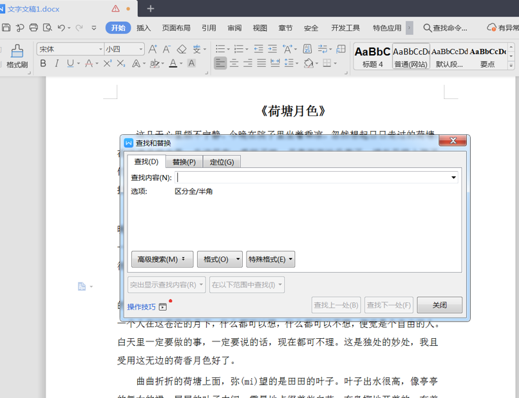This screenshot has width=519, height=398.
Task: Click the Print icon
Action: pos(33,28)
